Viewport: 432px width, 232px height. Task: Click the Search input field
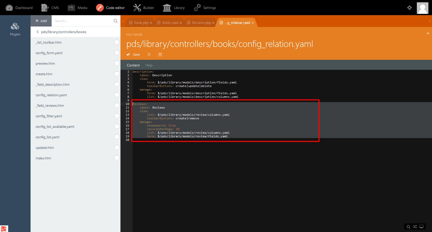[82, 21]
